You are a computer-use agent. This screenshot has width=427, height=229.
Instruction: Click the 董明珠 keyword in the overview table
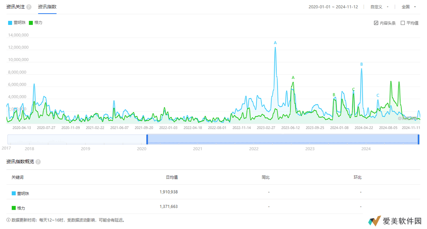tap(23, 193)
